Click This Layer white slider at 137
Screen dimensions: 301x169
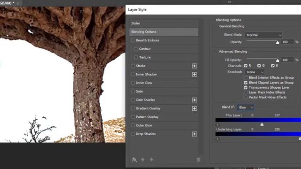point(262,124)
